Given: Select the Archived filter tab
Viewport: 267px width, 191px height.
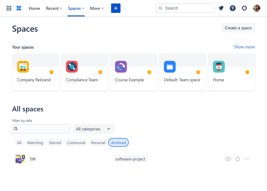Looking at the screenshot, I should click(118, 143).
